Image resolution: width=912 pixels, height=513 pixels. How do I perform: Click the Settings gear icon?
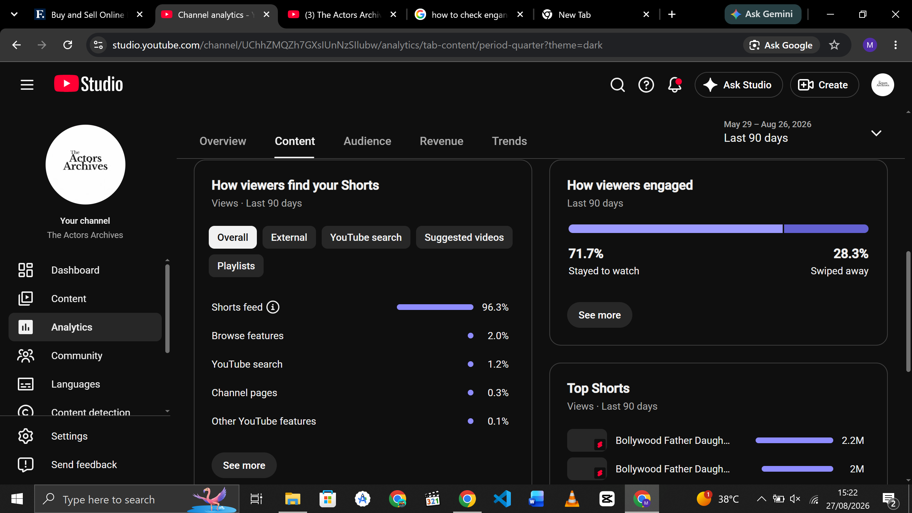click(x=26, y=436)
